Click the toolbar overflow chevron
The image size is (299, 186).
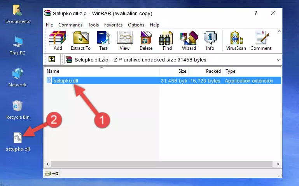(279, 31)
